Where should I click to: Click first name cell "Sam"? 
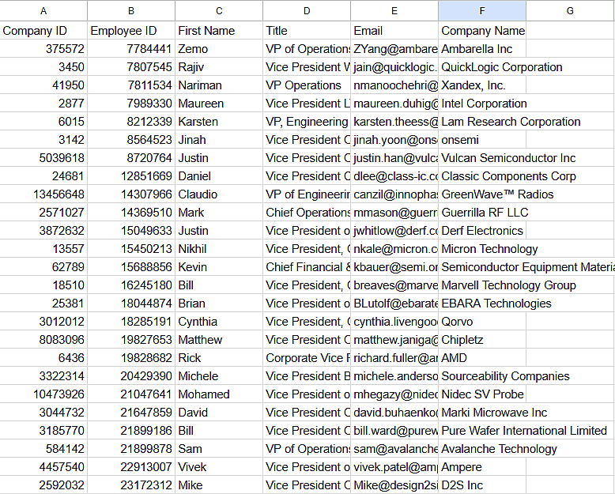click(x=219, y=449)
